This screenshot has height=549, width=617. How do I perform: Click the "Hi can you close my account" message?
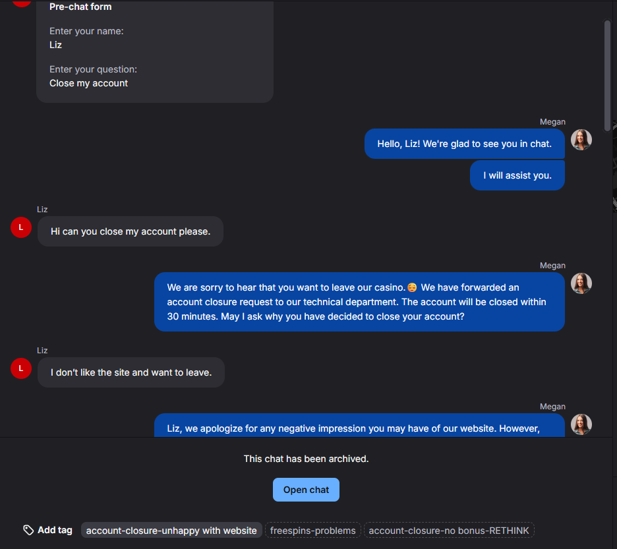[x=131, y=231]
